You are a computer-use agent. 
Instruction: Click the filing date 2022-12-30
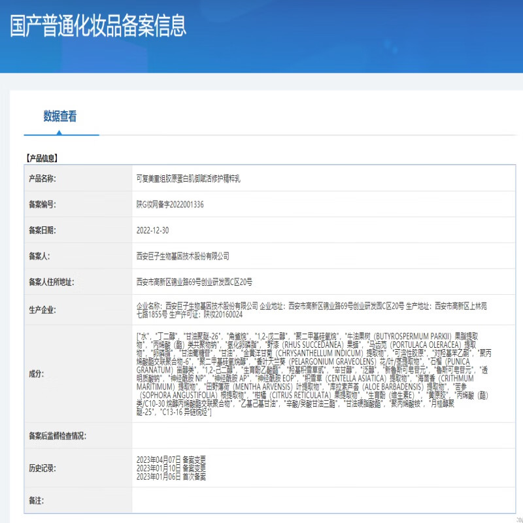coord(152,230)
